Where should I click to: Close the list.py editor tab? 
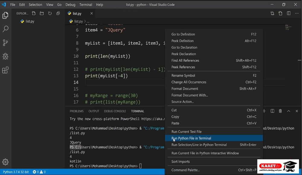[92, 13]
